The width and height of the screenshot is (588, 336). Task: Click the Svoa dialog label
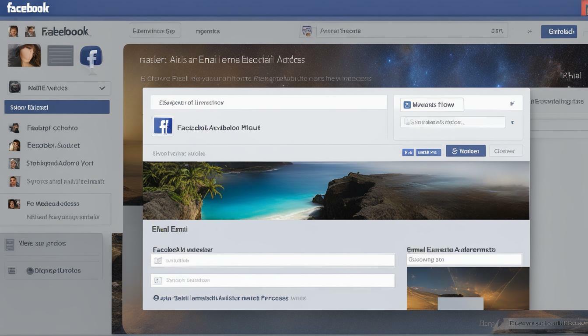[x=178, y=154]
